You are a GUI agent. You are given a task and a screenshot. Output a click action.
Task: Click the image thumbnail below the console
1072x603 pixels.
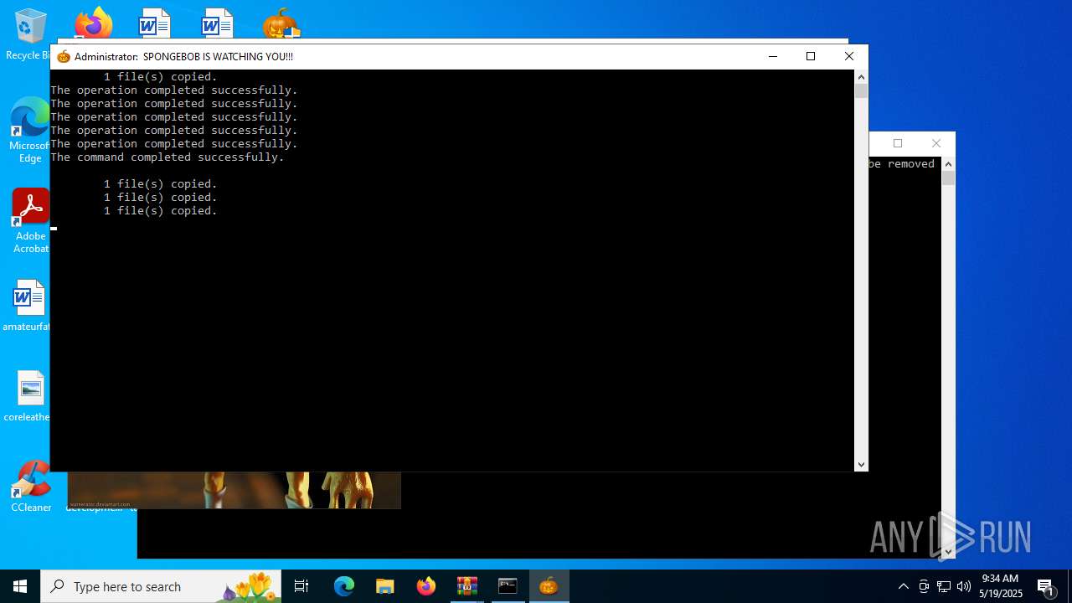[234, 490]
